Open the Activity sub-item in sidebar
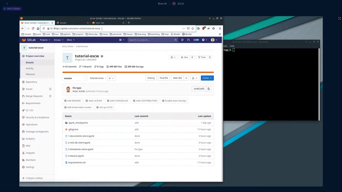Image resolution: width=342 pixels, height=192 pixels. pyautogui.click(x=30, y=68)
